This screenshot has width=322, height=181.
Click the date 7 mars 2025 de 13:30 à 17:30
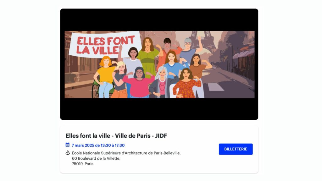point(98,145)
